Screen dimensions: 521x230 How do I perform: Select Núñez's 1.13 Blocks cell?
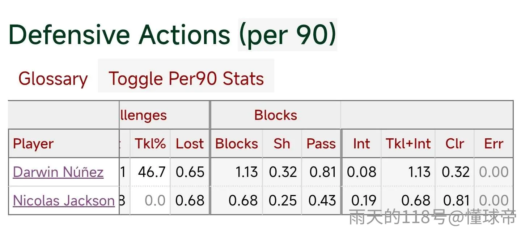237,172
